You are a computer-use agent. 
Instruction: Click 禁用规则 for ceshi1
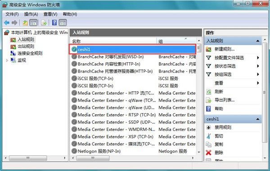[223, 128]
